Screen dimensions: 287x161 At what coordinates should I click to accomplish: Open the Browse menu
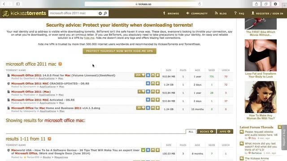171,13
